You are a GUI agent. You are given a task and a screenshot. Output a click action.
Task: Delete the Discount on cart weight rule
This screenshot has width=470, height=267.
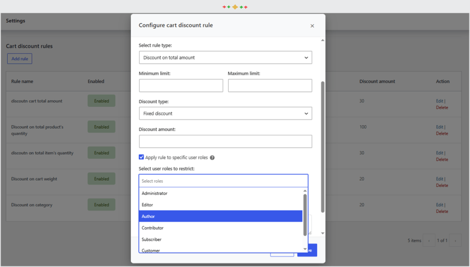(442, 185)
